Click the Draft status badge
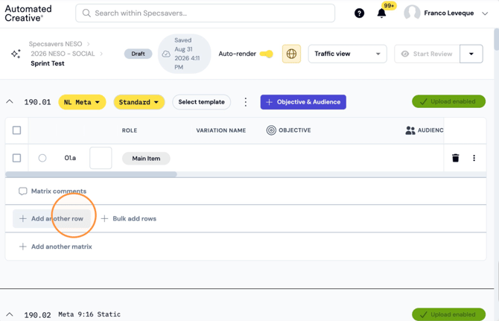The width and height of the screenshot is (499, 321). coord(138,54)
